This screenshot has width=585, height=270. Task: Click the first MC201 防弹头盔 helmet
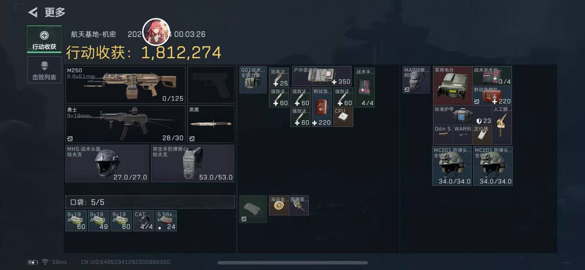tap(452, 166)
